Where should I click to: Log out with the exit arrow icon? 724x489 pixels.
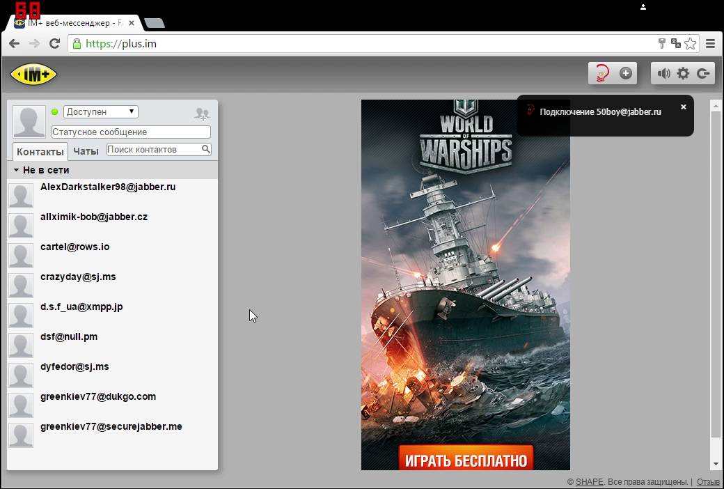point(702,73)
